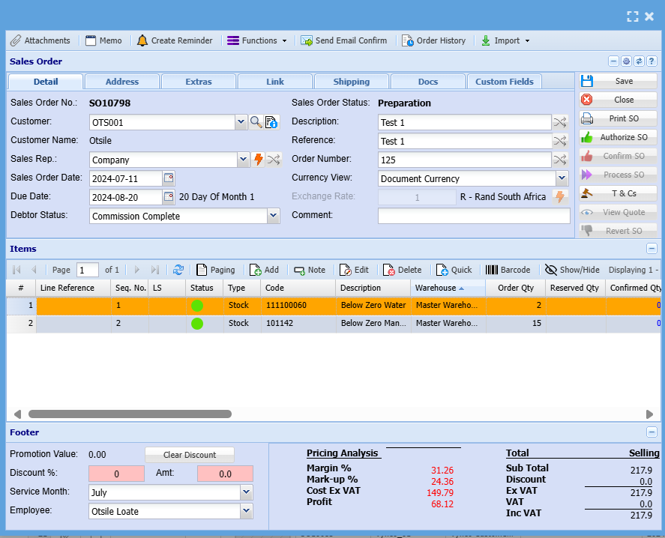
Task: Click the Sales Rep lightning bolt icon
Action: 259,160
